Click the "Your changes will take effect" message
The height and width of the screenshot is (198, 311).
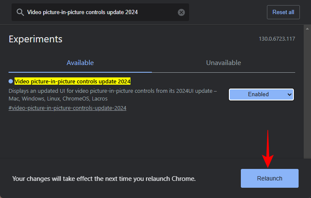pos(104,178)
